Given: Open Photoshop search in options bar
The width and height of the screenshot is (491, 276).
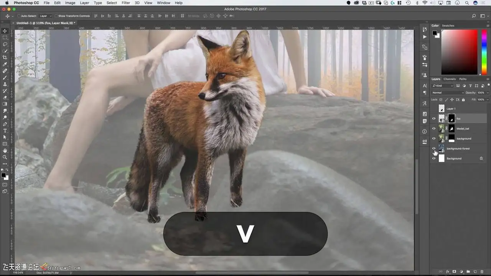Looking at the screenshot, I should pyautogui.click(x=474, y=16).
